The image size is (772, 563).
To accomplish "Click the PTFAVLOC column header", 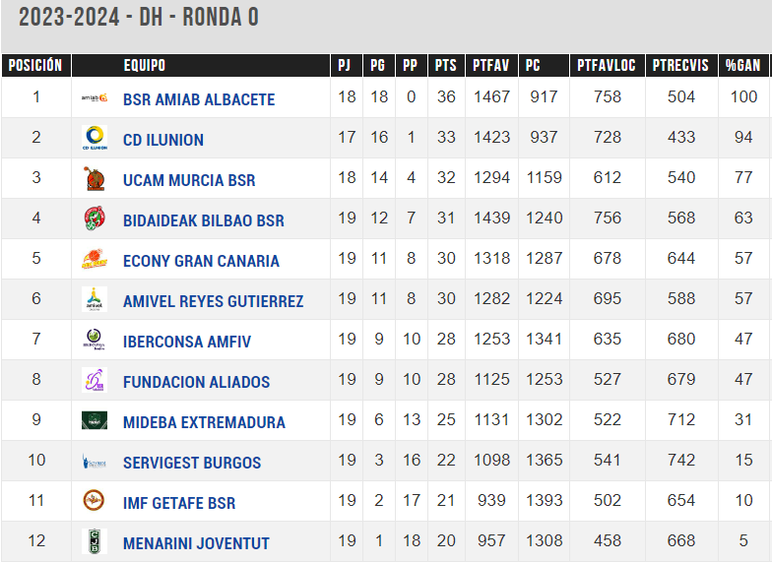I will click(607, 65).
